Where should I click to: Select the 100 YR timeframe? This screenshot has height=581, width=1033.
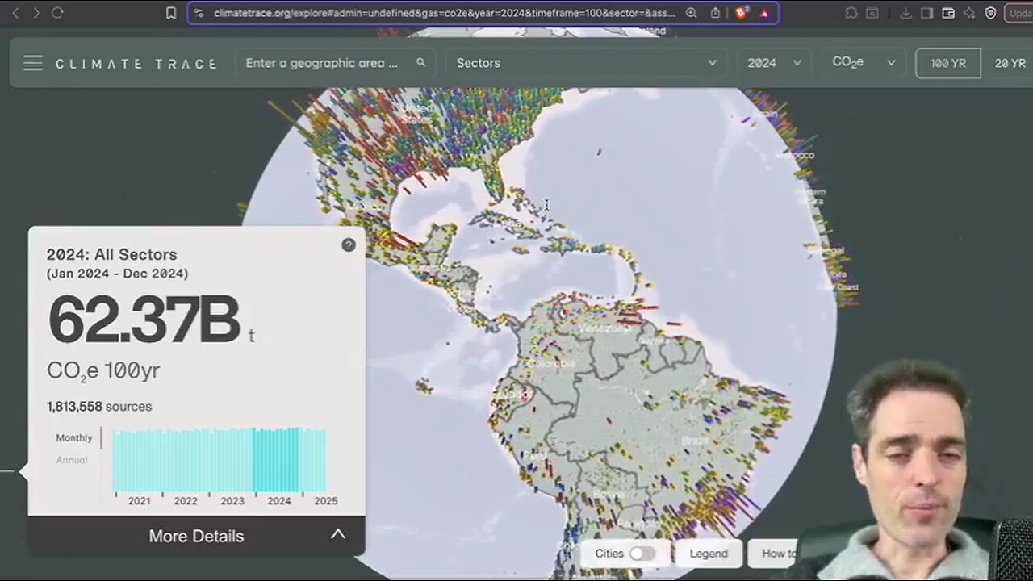click(948, 63)
